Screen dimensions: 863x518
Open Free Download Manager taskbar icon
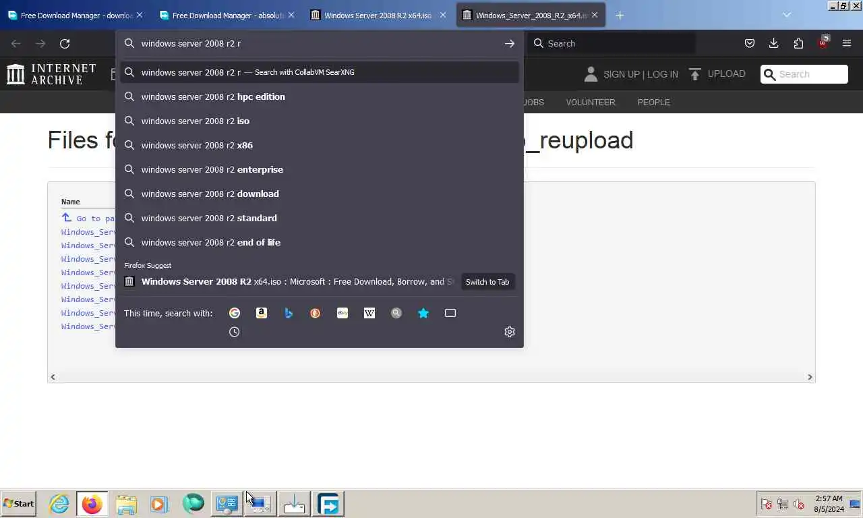(x=328, y=504)
